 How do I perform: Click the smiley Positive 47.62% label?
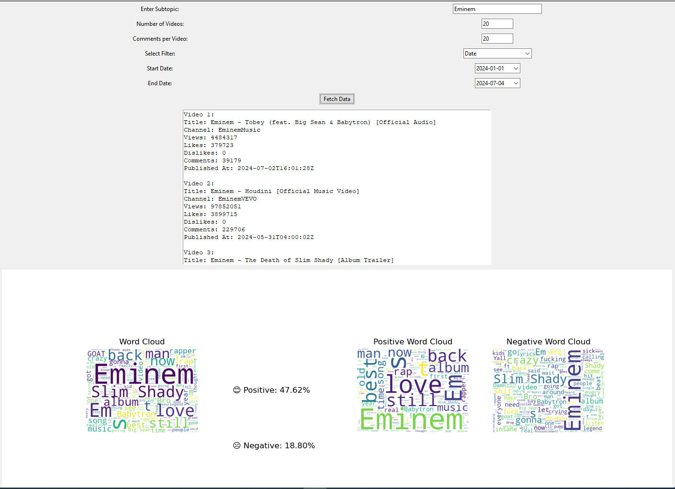271,390
